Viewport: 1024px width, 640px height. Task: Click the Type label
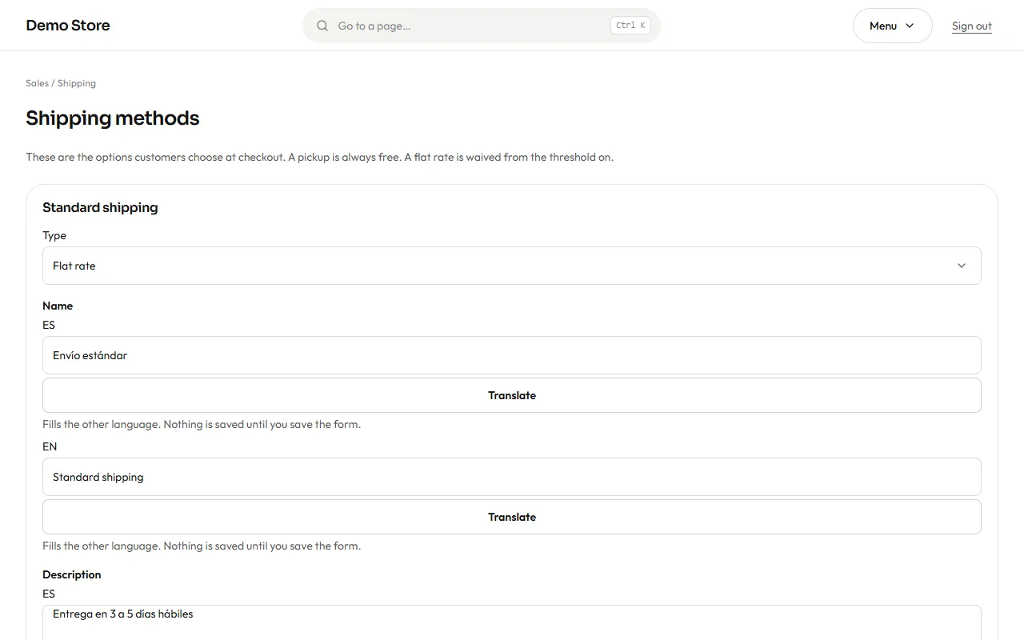(x=54, y=235)
